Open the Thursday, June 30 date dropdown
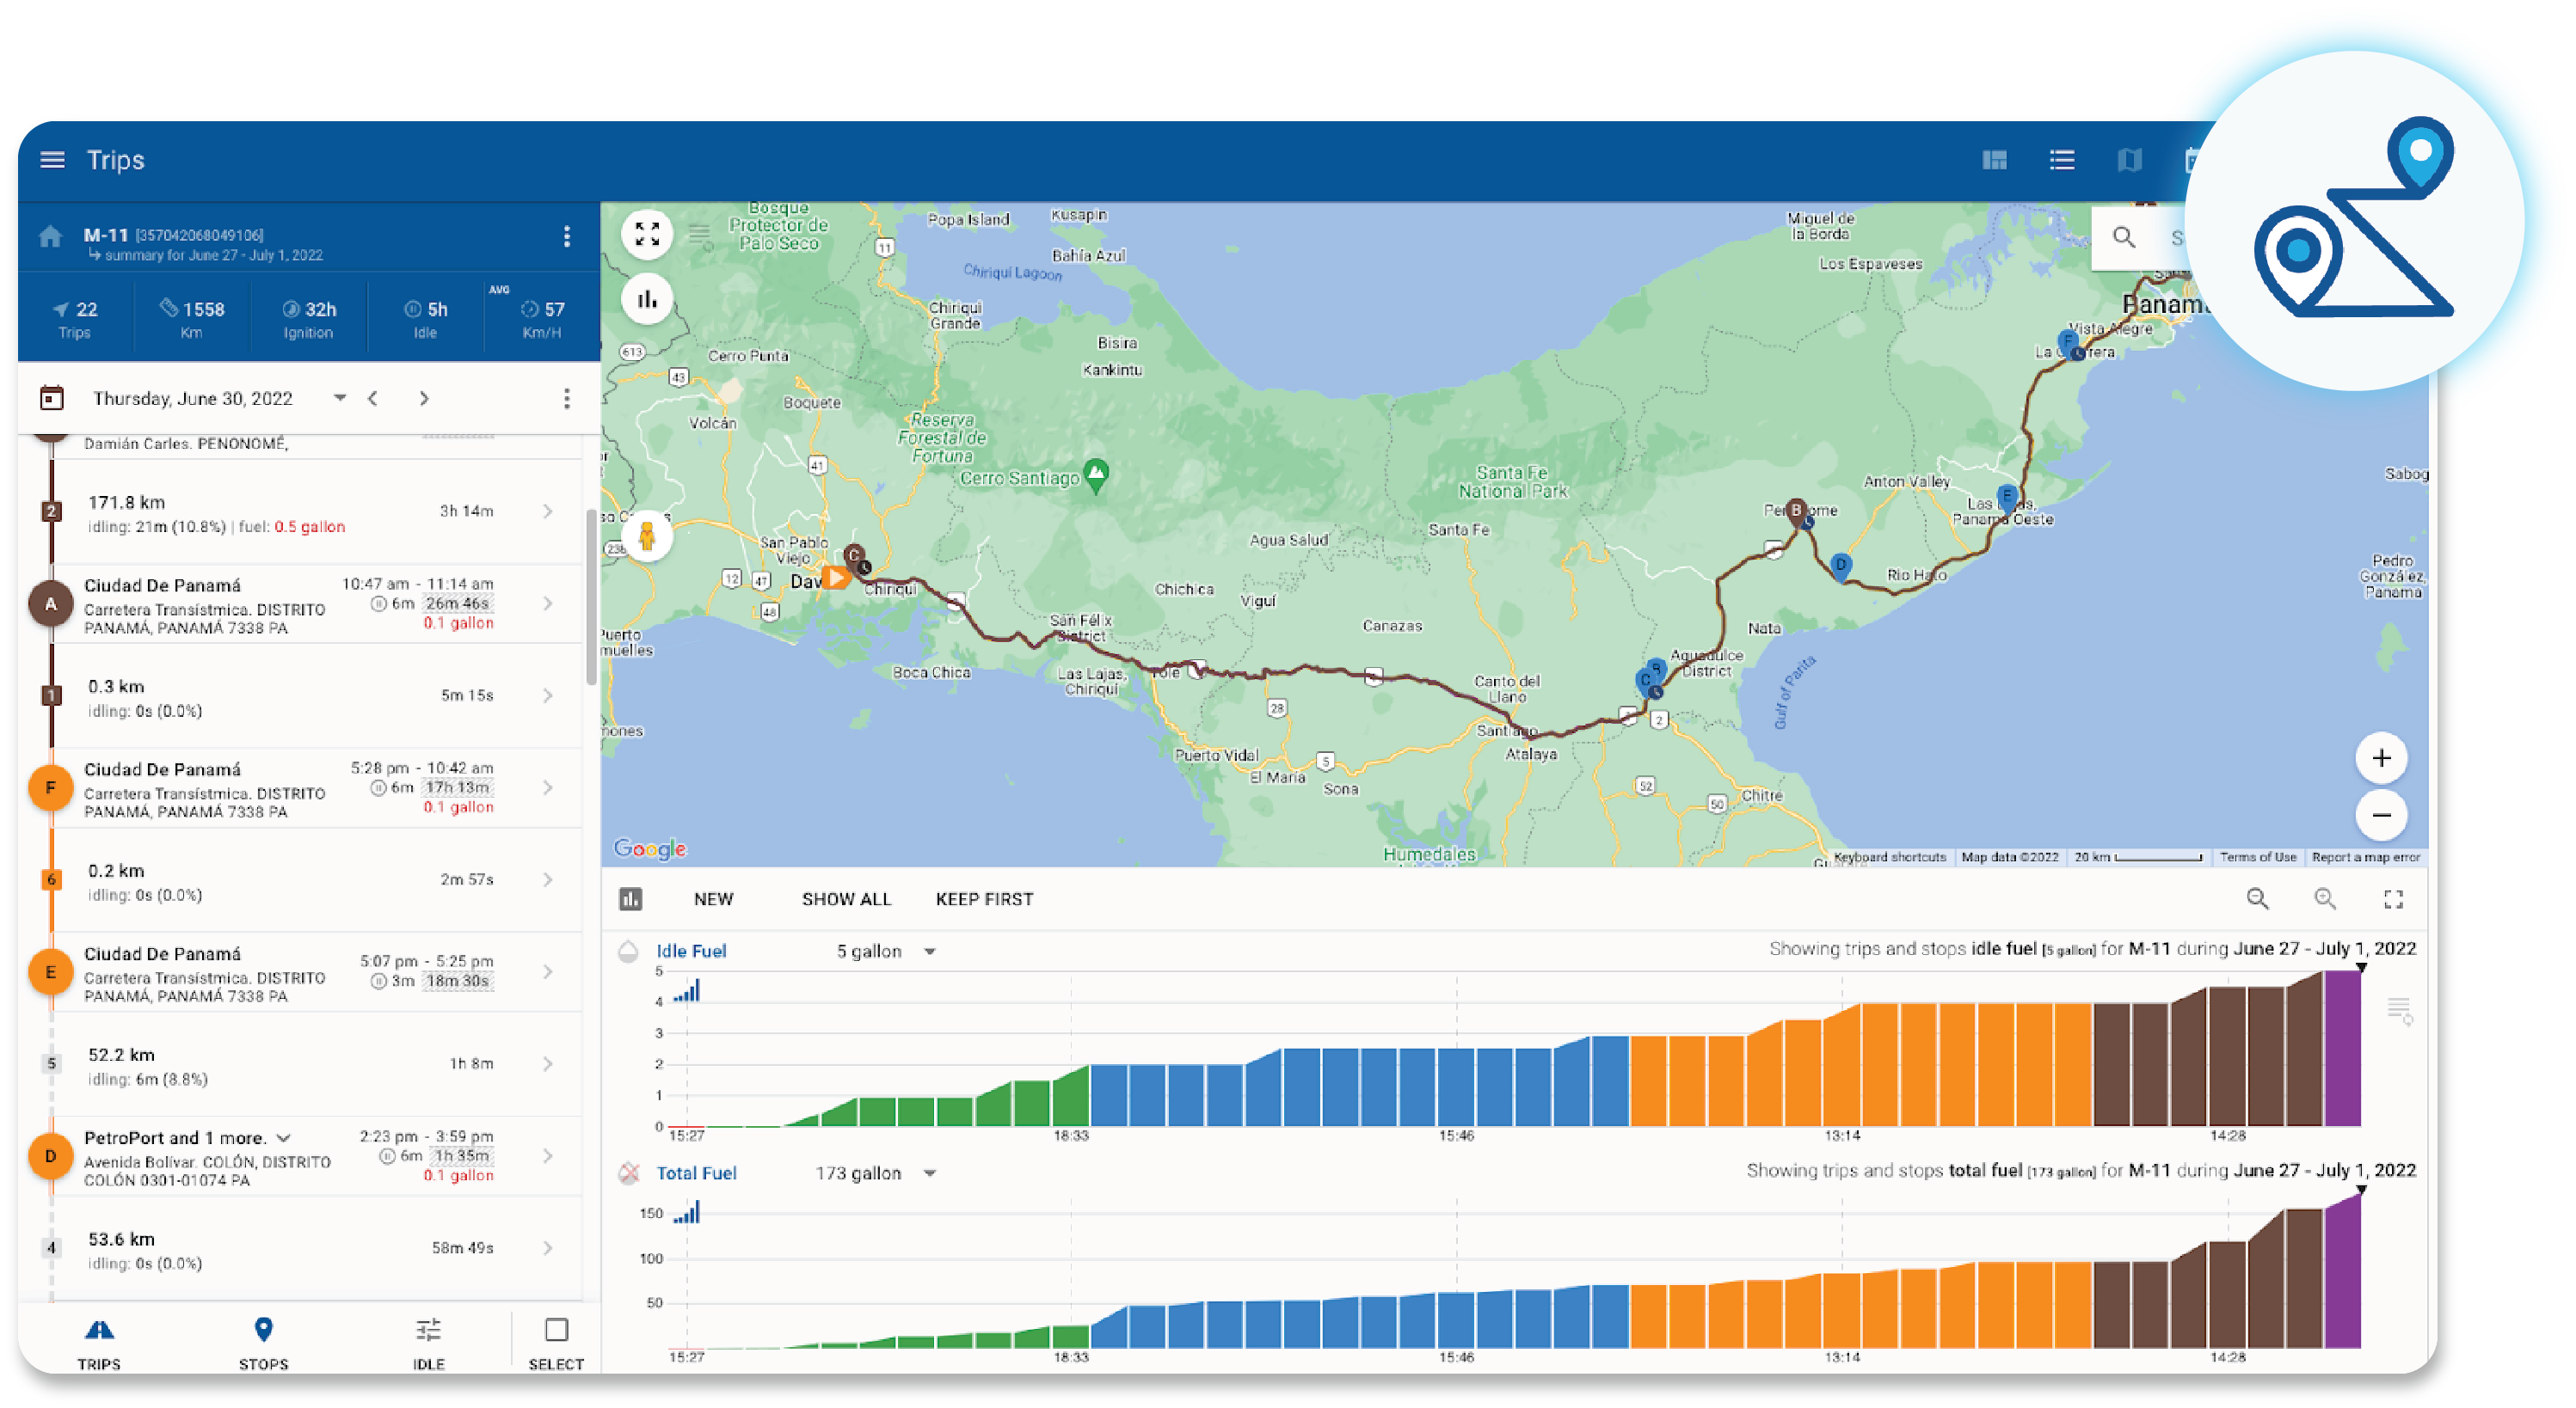The image size is (2576, 1408). tap(339, 398)
